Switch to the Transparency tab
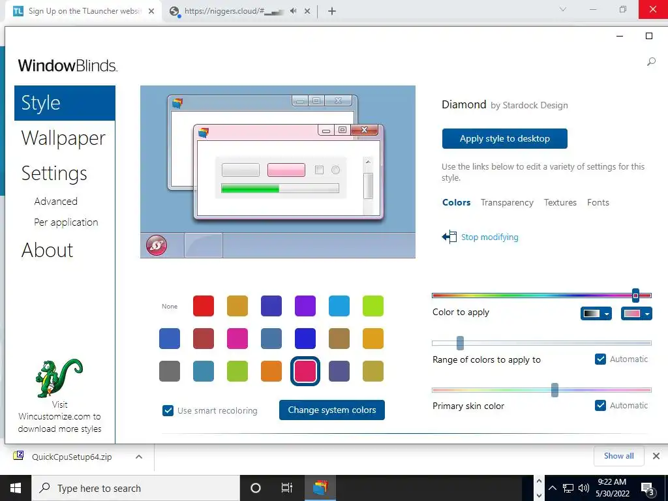668x501 pixels. (507, 202)
